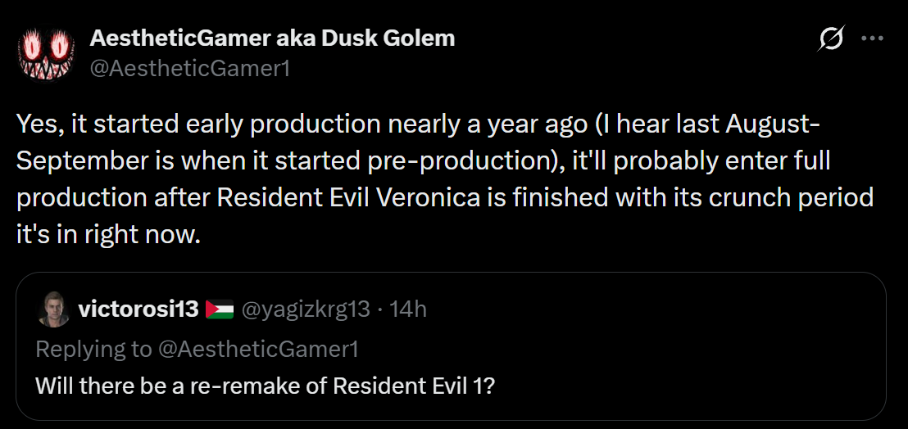Open the three-dot More options menu
Screen dimensions: 908x429
tap(872, 38)
